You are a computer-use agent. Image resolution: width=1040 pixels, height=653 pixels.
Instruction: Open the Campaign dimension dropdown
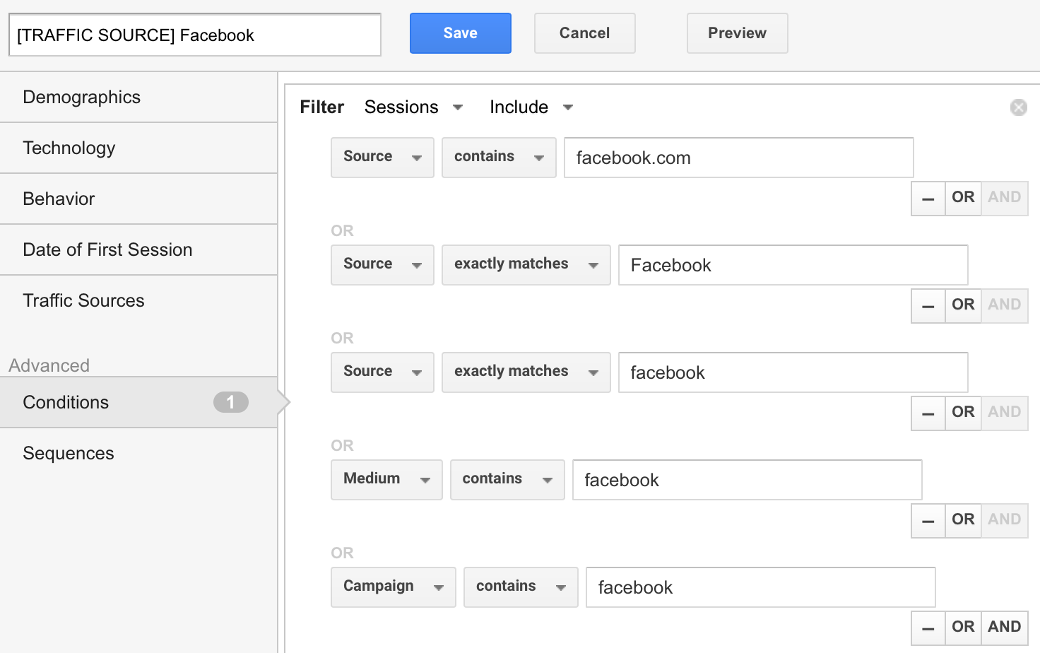click(x=394, y=587)
